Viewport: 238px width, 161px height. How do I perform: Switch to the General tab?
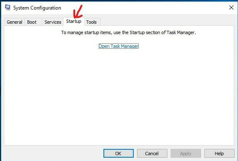(x=15, y=22)
